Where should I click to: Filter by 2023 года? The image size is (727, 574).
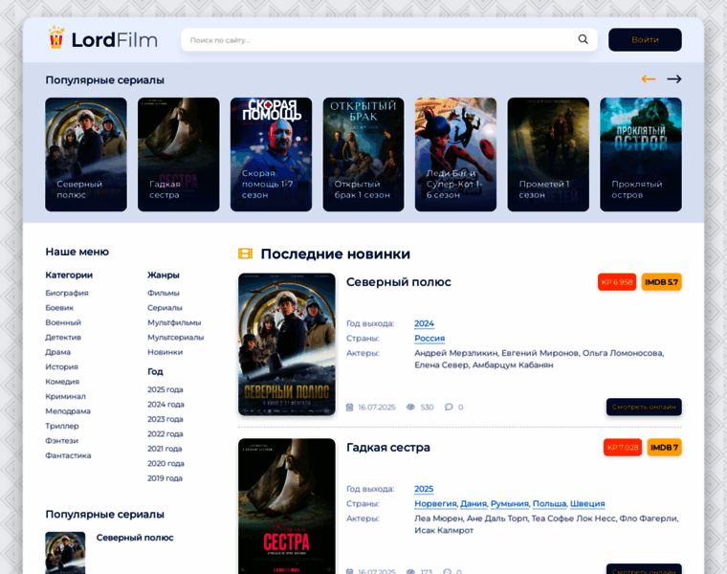point(165,419)
